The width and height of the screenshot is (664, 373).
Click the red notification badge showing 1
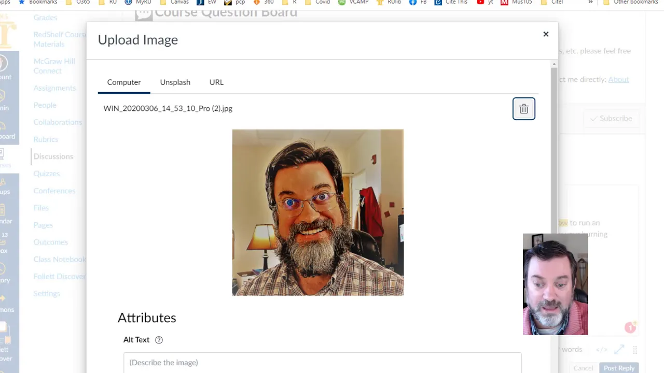click(x=630, y=327)
